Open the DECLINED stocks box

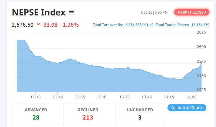(x=88, y=114)
